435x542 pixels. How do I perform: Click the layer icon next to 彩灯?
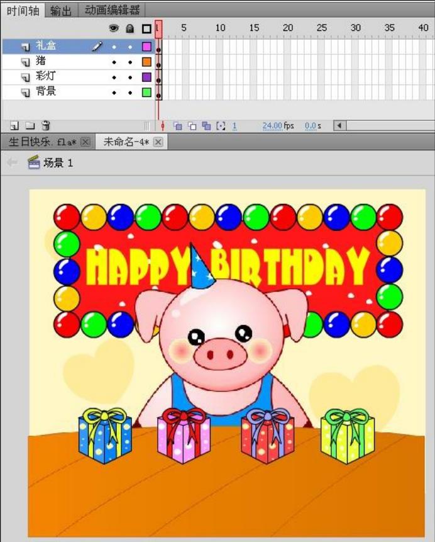[x=25, y=77]
